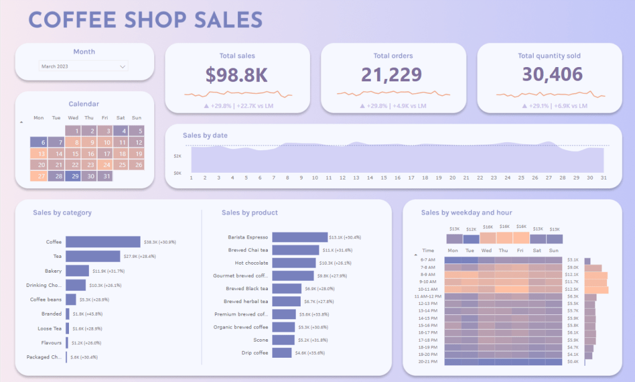This screenshot has height=382, width=635.
Task: Open the Month dropdown showing March 2023
Action: click(x=83, y=66)
